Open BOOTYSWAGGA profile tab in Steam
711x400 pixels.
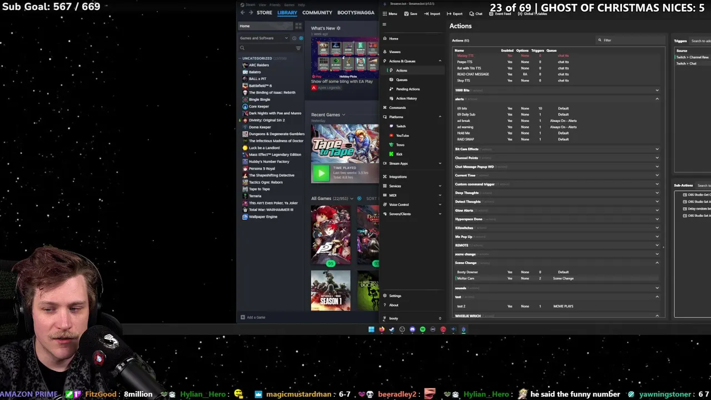click(x=355, y=12)
